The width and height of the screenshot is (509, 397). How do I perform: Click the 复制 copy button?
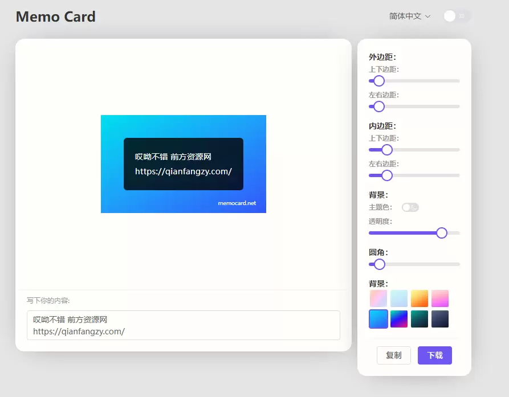pyautogui.click(x=394, y=355)
